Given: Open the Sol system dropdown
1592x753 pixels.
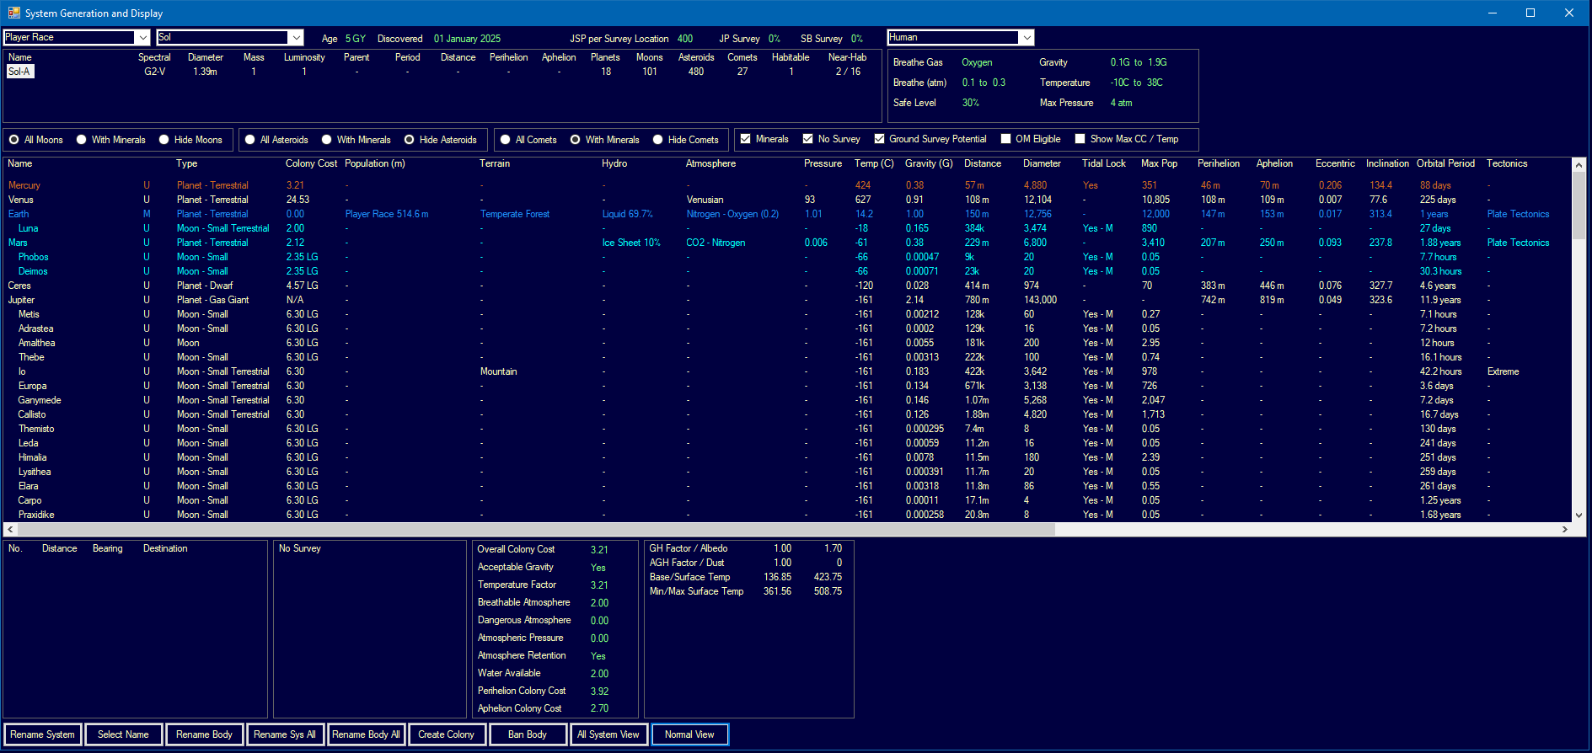Looking at the screenshot, I should click(296, 37).
